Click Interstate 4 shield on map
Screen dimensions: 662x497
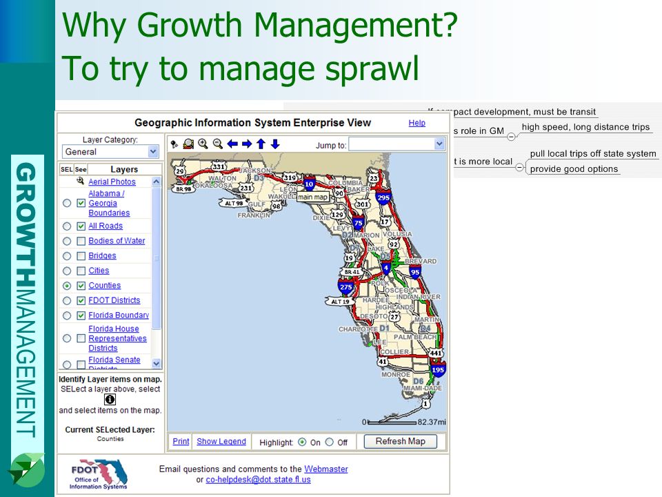(385, 268)
